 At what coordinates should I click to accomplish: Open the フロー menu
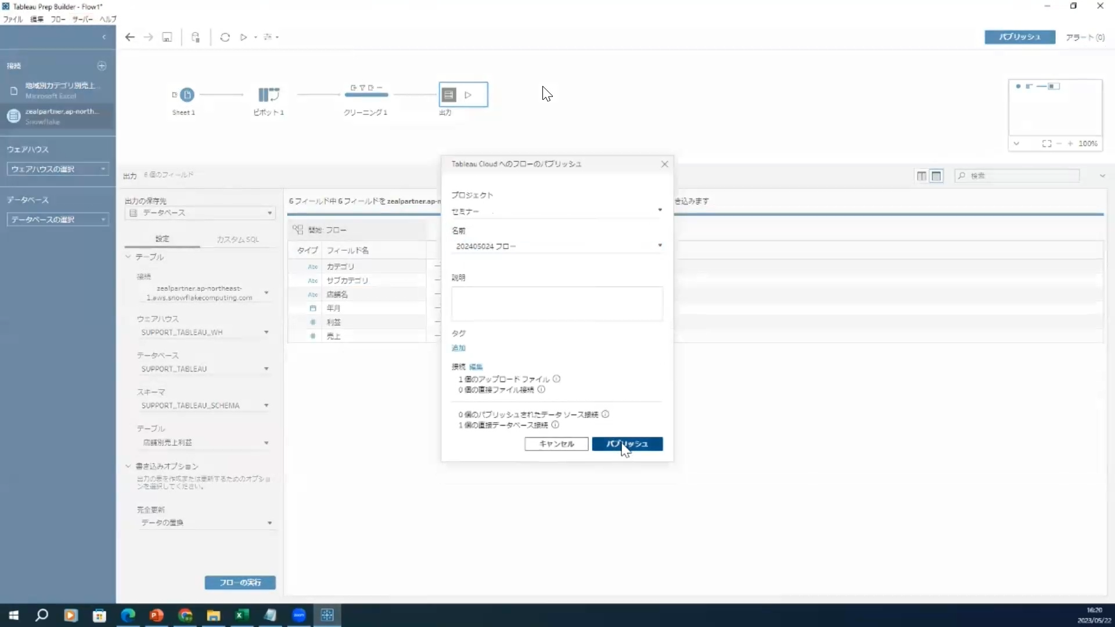pos(58,19)
